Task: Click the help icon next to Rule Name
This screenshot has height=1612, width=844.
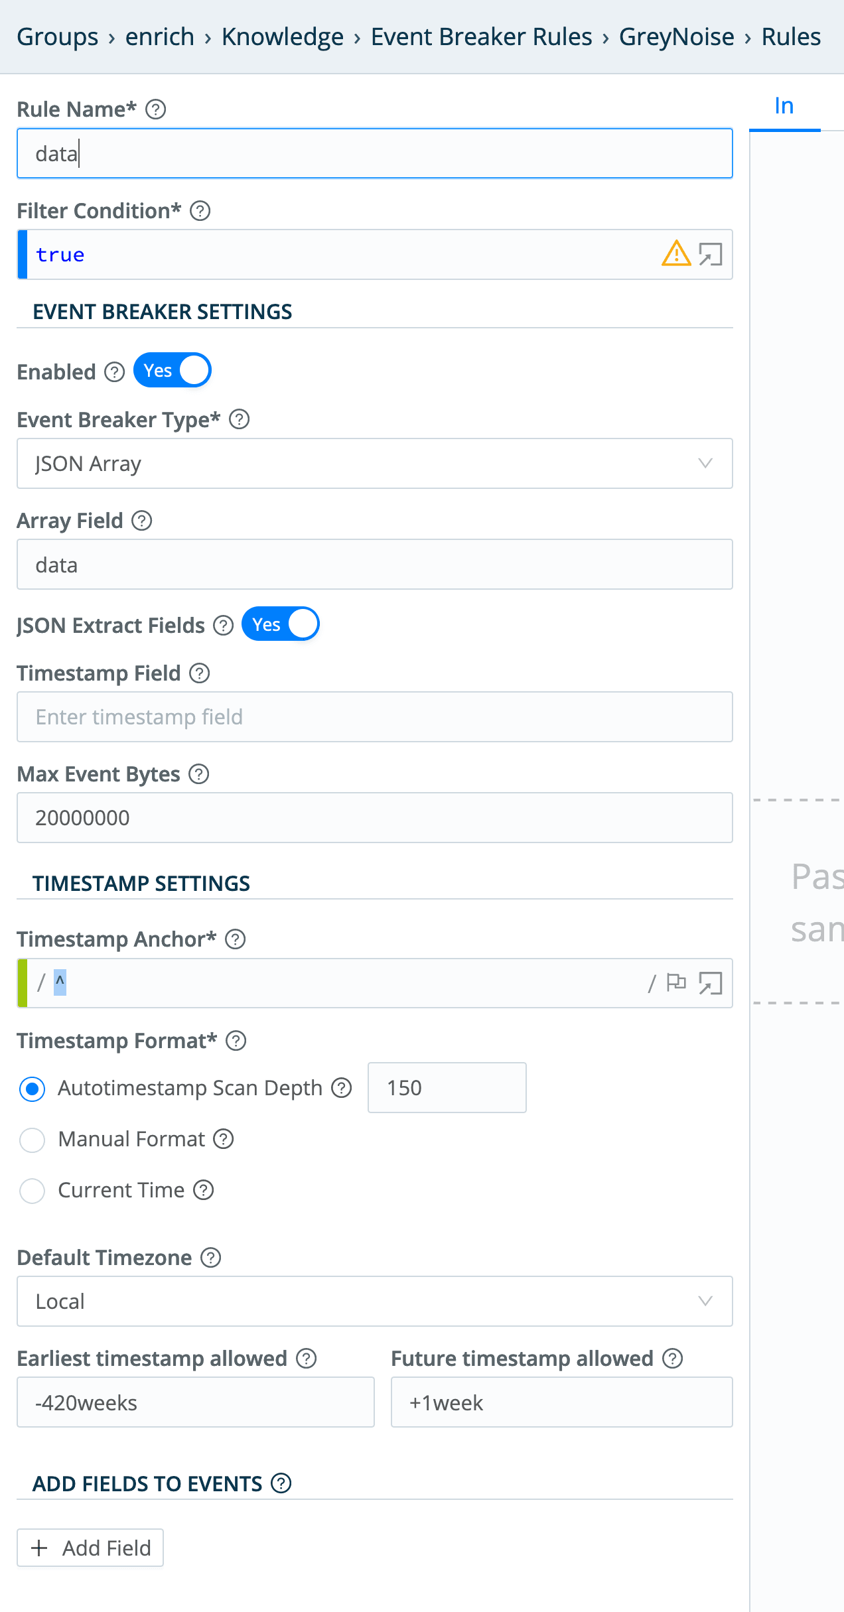Action: [156, 109]
